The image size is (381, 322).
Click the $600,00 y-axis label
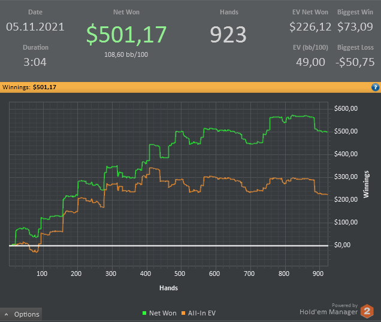coord(346,108)
